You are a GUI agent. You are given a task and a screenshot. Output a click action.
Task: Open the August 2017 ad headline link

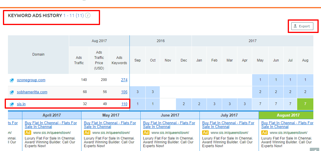point(287,125)
